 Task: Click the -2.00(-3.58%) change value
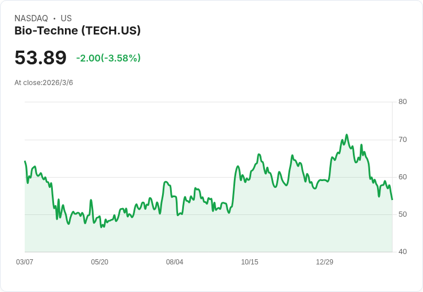click(108, 58)
